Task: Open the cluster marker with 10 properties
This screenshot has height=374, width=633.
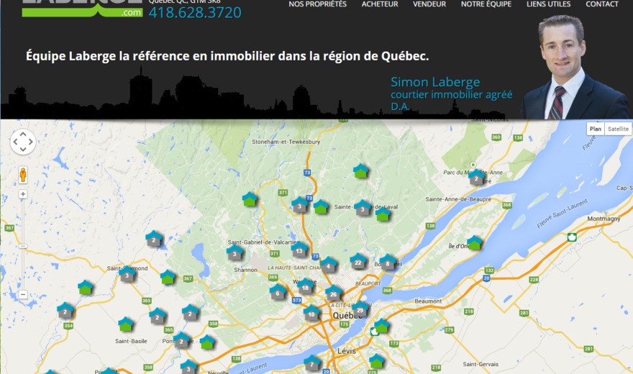Action: 311,314
